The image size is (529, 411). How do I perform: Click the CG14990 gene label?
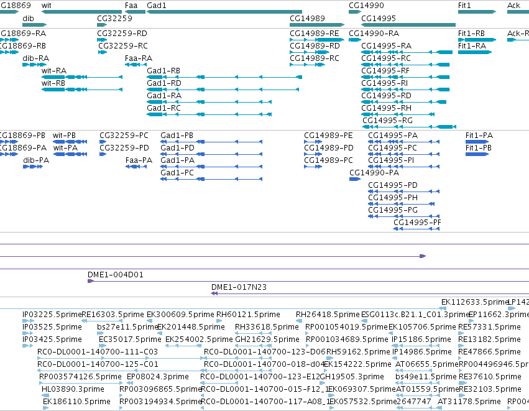click(x=366, y=6)
